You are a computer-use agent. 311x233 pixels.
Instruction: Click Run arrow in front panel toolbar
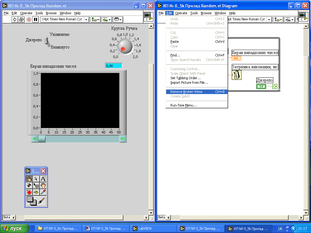(15, 19)
